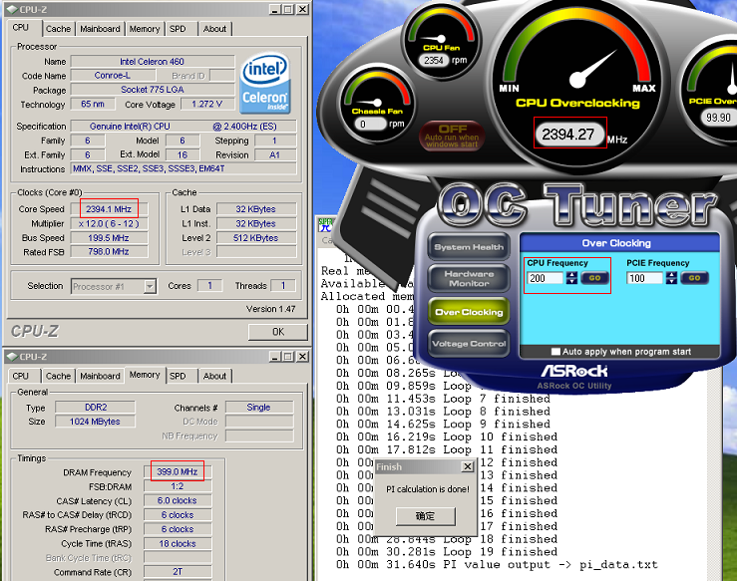This screenshot has height=581, width=737.
Task: Open SPD tab in upper CPU-Z window
Action: coord(178,29)
